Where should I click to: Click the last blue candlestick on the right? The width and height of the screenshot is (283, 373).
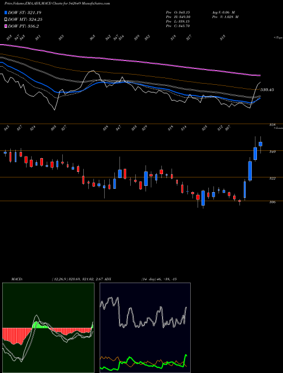(260, 144)
